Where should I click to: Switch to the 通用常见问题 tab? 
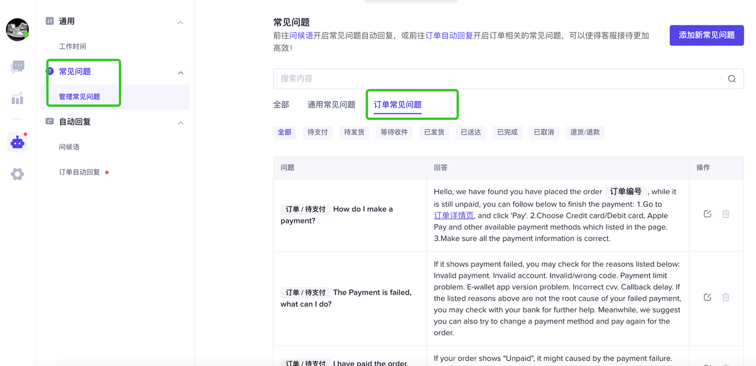point(331,104)
